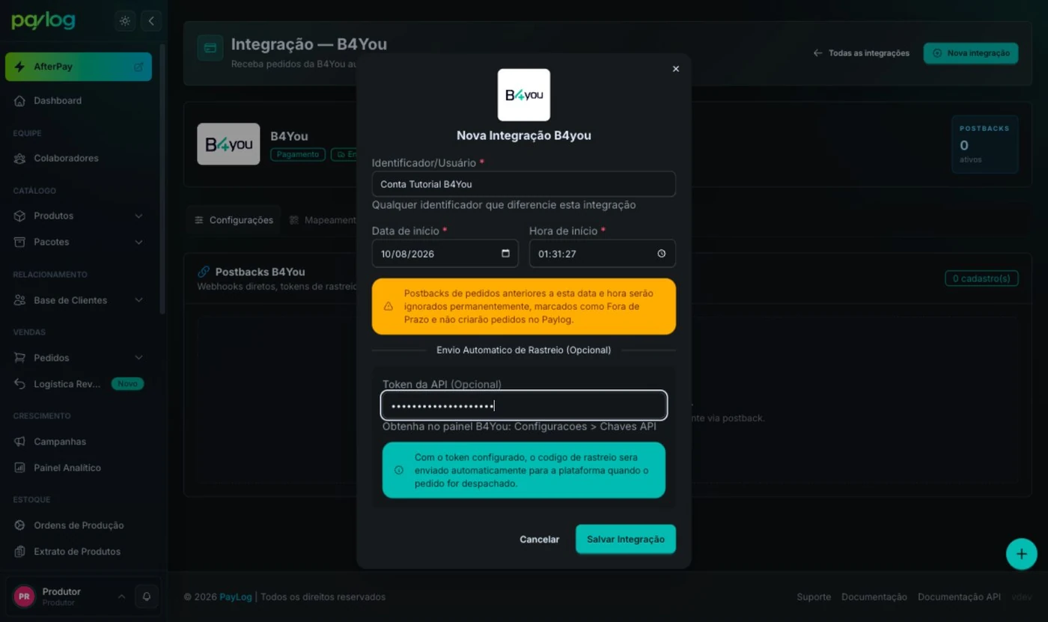Open the calendar picker in Data de início

coord(505,254)
